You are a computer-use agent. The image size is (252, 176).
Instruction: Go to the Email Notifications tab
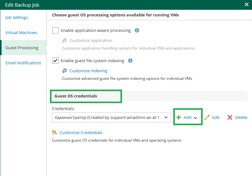[x=23, y=63]
